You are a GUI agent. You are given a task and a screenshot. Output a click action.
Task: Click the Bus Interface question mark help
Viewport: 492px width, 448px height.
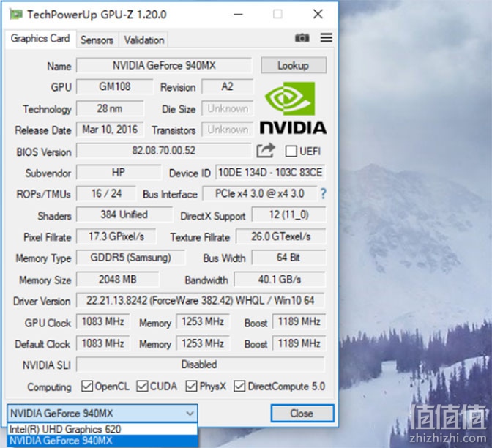(x=323, y=193)
